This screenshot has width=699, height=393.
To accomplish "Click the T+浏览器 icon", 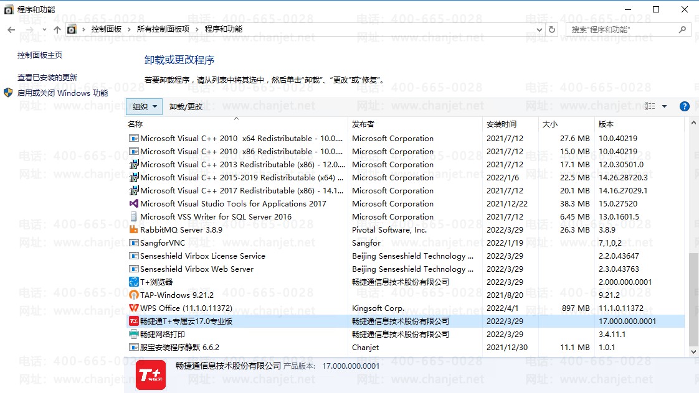I will click(x=134, y=282).
